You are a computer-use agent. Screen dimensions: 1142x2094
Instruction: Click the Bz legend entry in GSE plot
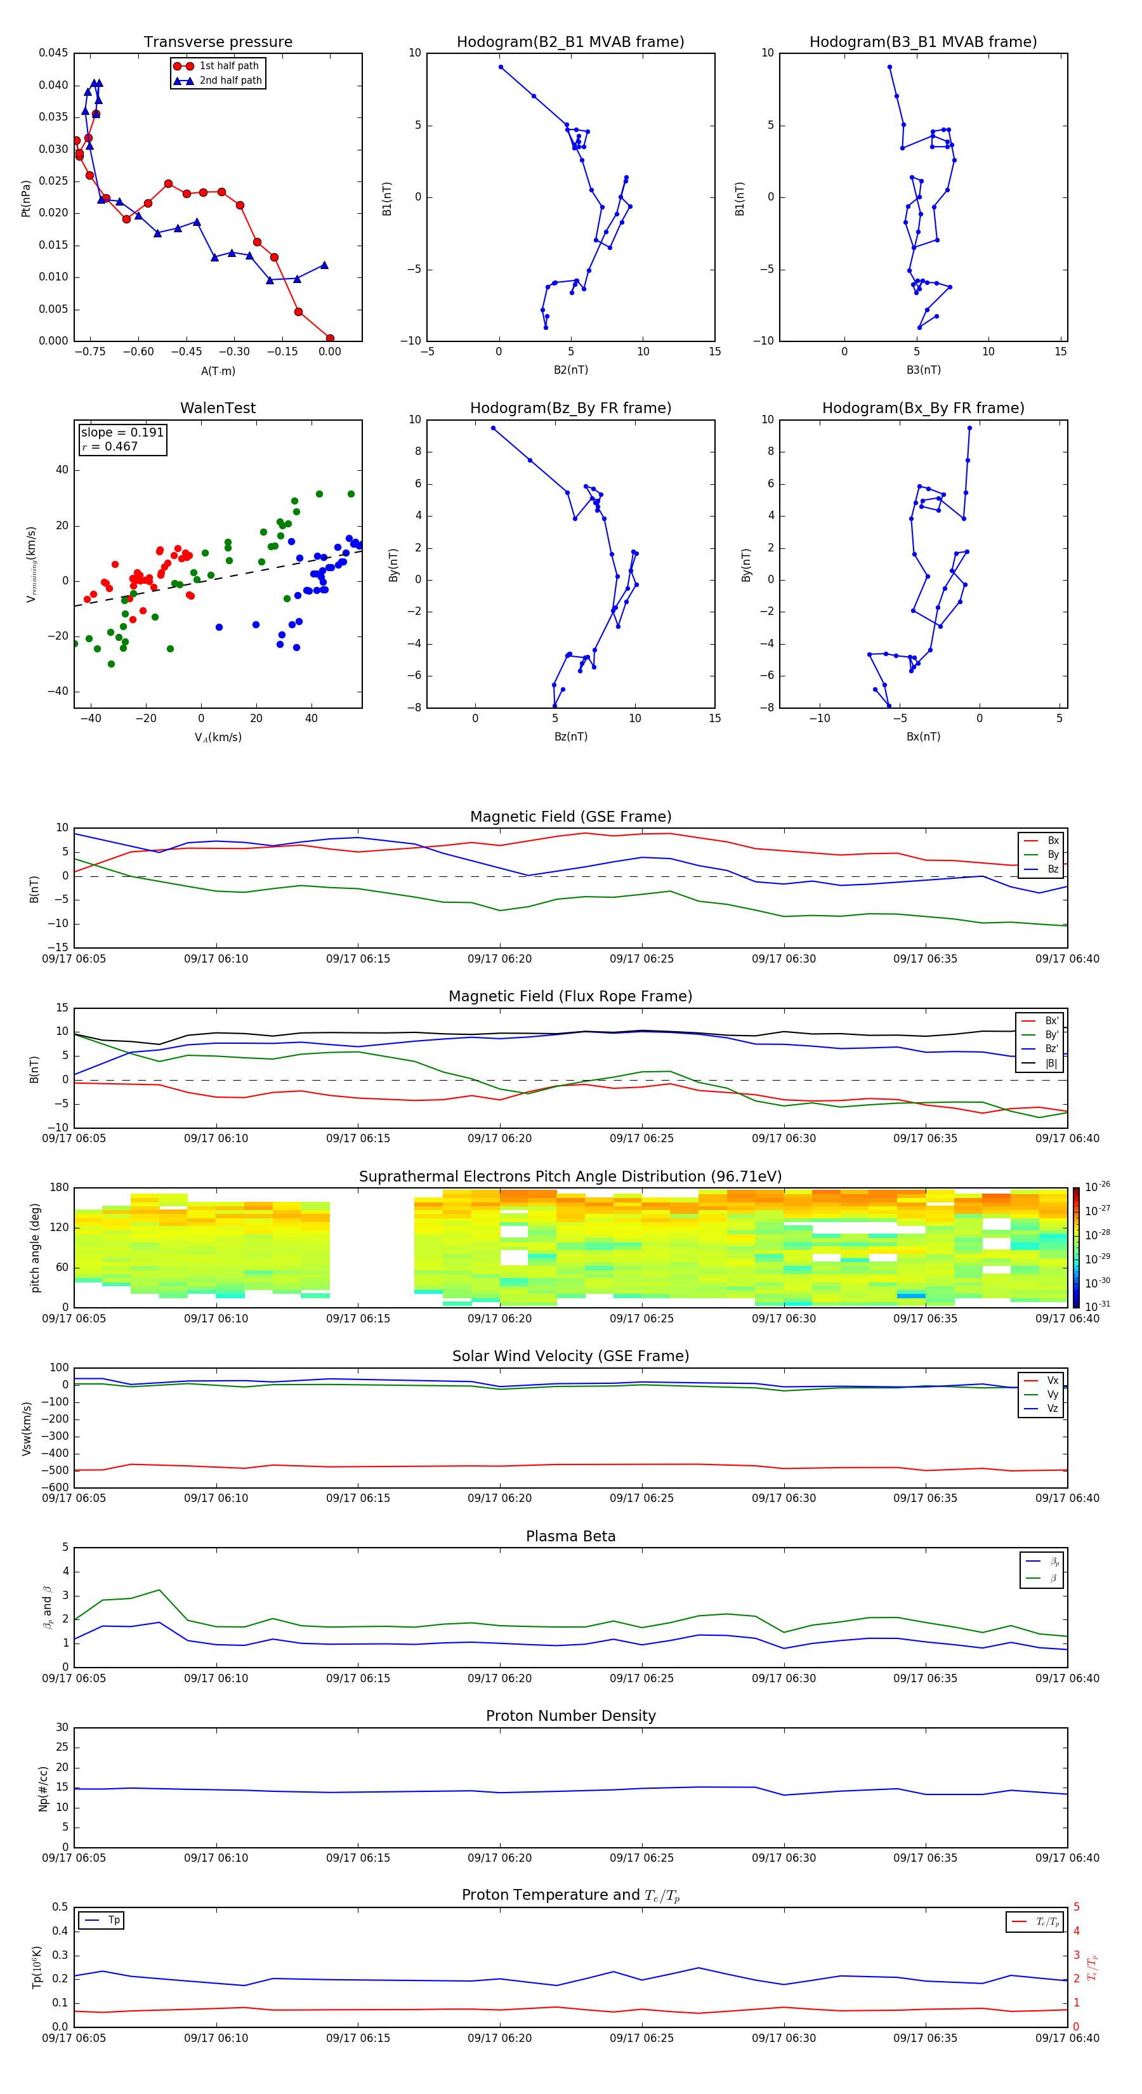pos(1041,869)
